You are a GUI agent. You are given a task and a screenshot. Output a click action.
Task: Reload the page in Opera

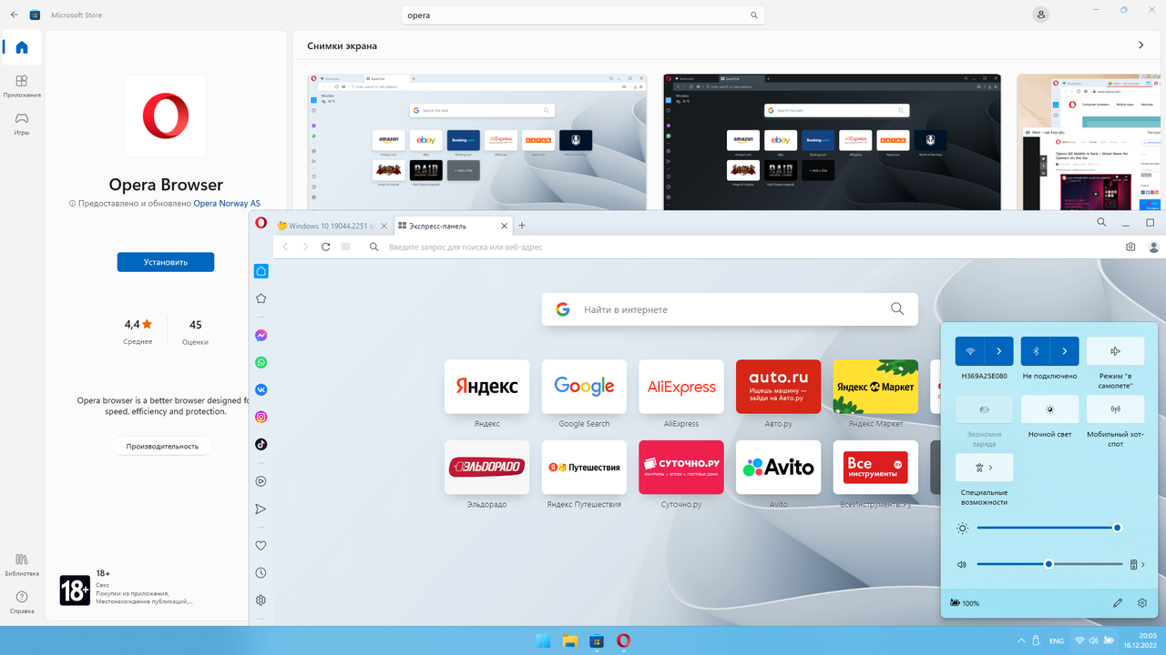(x=326, y=247)
